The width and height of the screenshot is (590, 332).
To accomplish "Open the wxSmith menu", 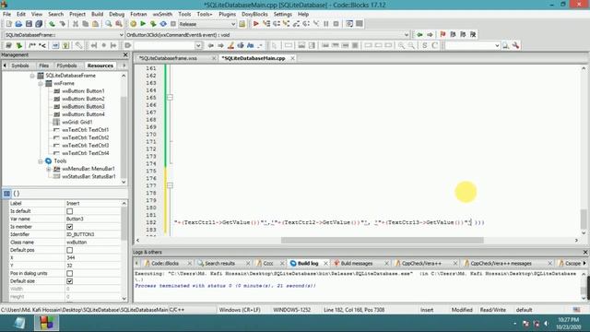I will (162, 14).
